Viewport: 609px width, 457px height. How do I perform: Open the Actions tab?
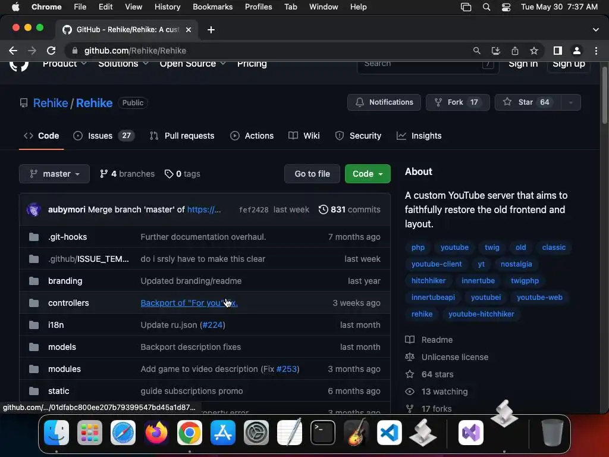point(252,136)
